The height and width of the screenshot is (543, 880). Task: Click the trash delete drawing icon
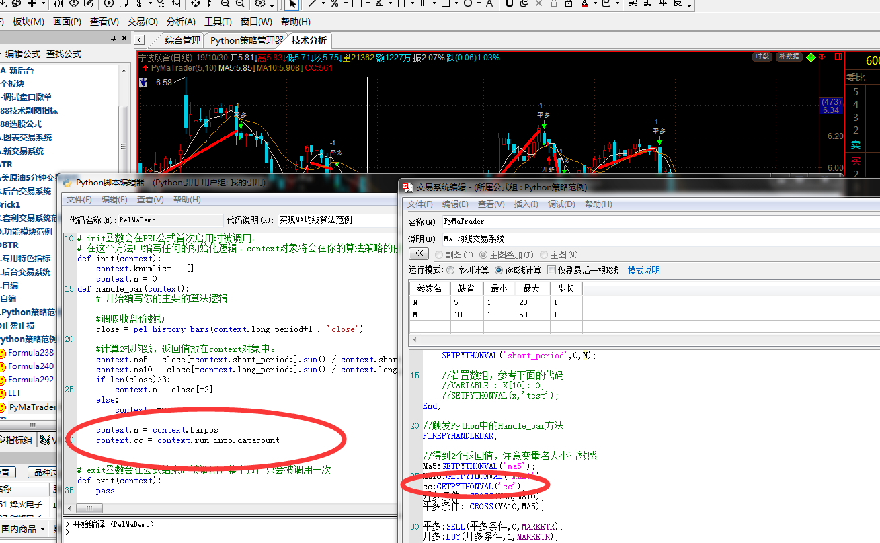[553, 3]
